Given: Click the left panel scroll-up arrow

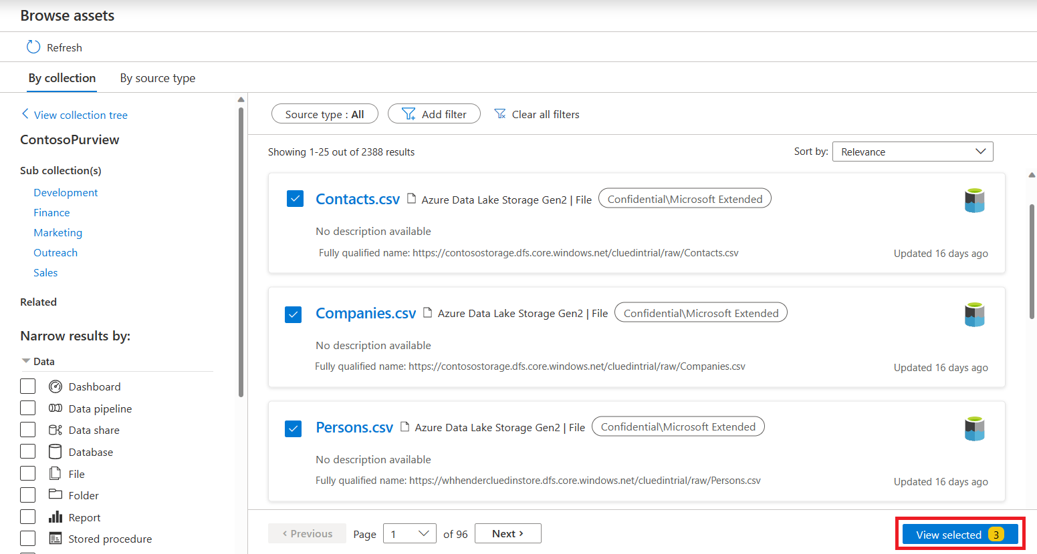Looking at the screenshot, I should (241, 100).
